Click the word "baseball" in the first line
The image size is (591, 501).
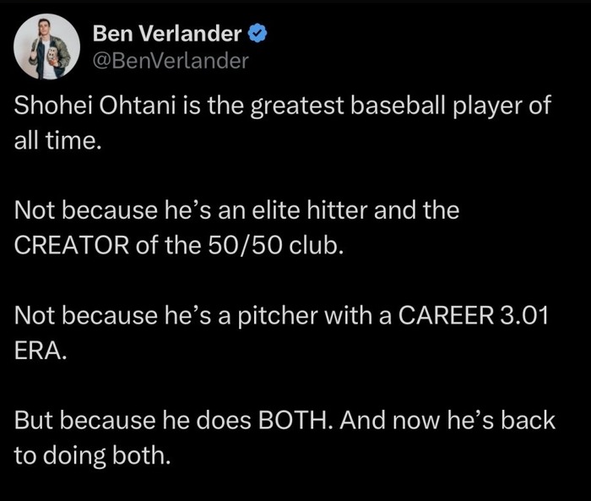pyautogui.click(x=398, y=105)
